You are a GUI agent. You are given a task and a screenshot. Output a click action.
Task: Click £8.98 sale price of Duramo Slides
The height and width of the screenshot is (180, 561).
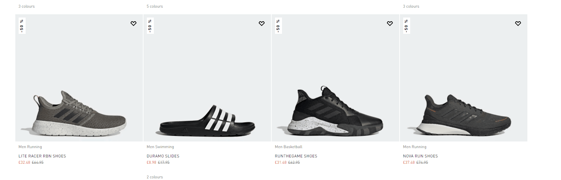coord(151,163)
